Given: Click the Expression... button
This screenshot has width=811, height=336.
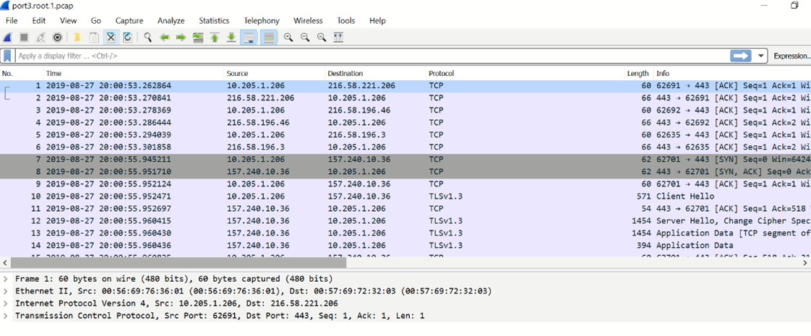Looking at the screenshot, I should click(791, 56).
